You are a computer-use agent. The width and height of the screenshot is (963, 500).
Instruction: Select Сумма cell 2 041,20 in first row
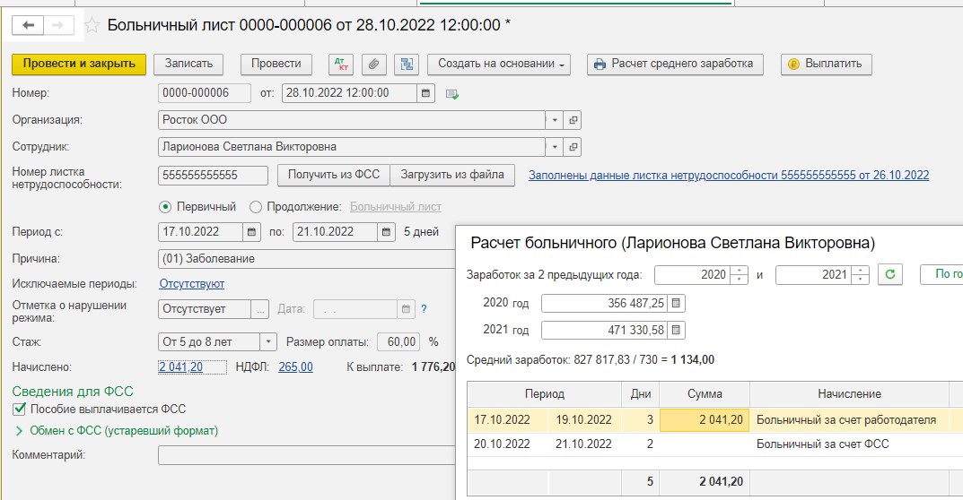click(705, 420)
